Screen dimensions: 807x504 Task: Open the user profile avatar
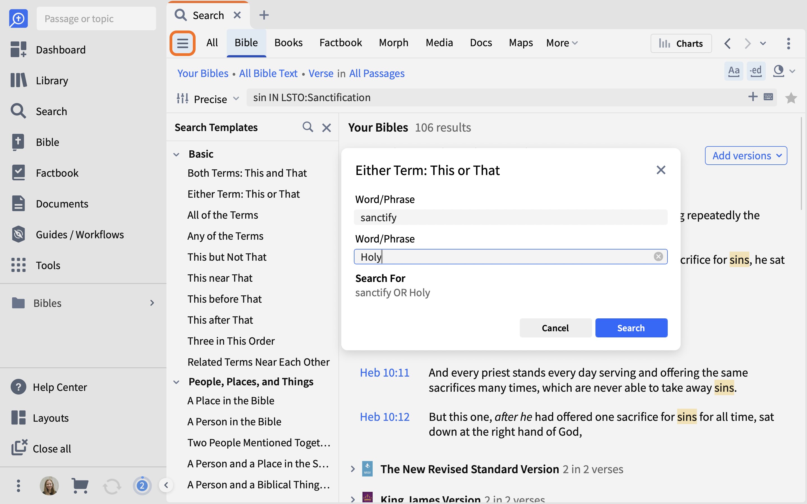[x=49, y=486]
